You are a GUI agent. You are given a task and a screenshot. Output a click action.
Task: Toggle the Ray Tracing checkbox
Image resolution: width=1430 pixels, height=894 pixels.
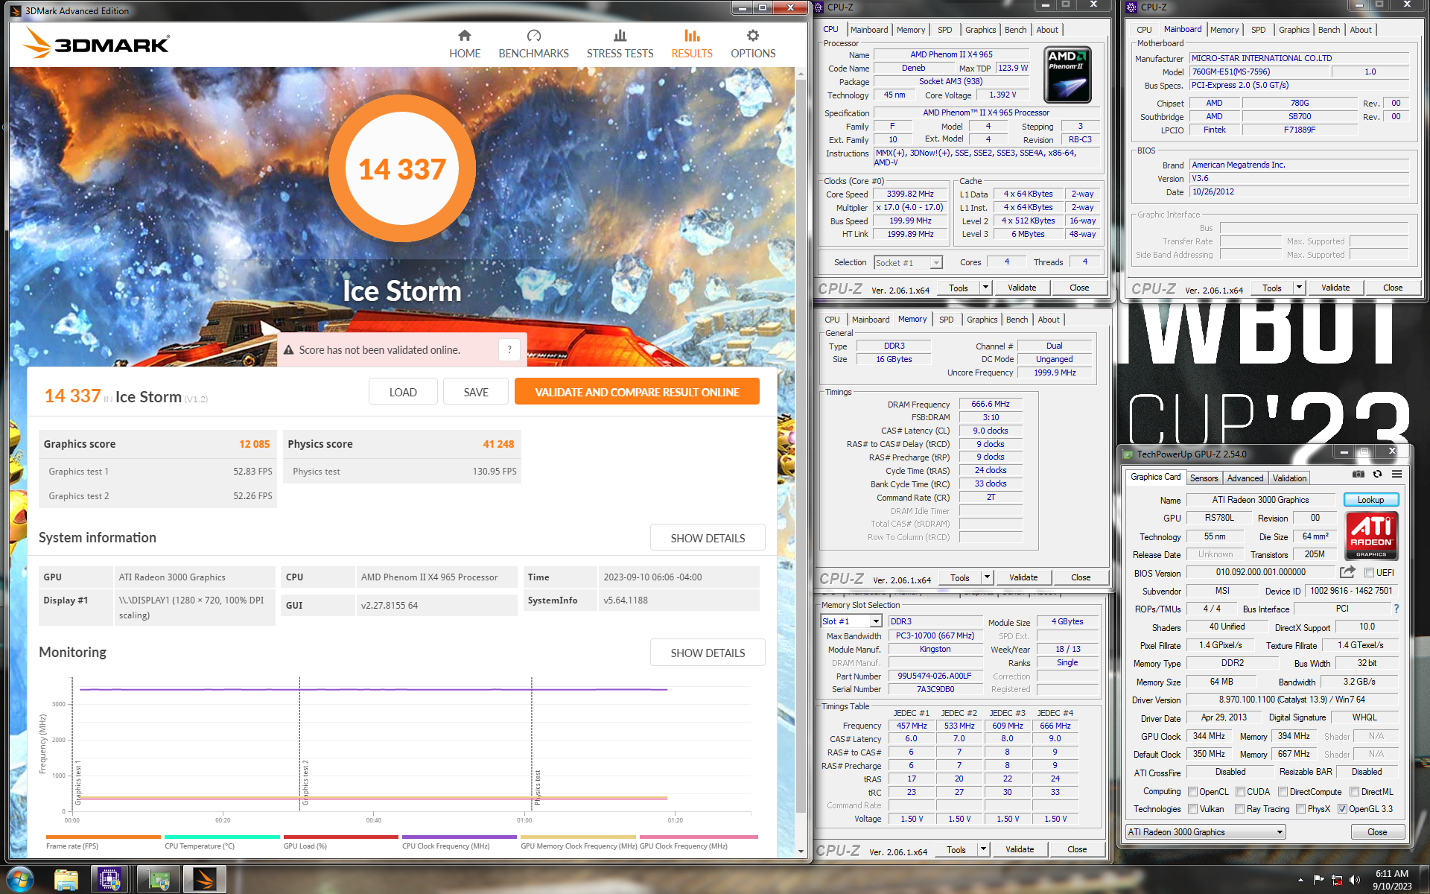click(1239, 808)
